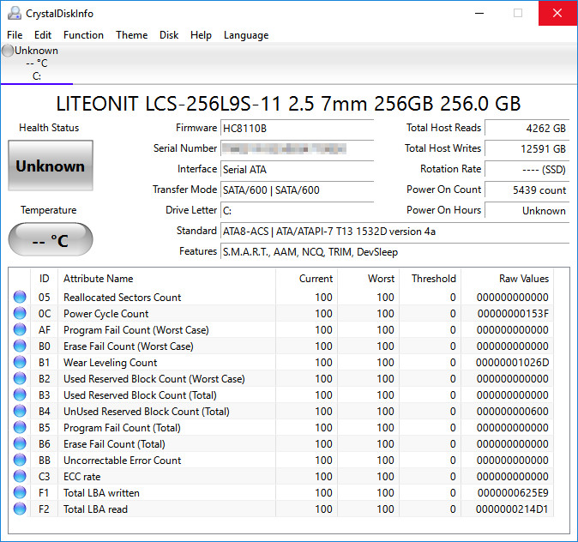Click the temperature display button
578x542 pixels.
point(51,240)
